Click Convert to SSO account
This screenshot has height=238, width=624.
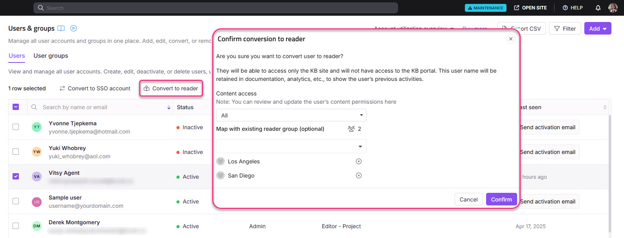(x=95, y=88)
